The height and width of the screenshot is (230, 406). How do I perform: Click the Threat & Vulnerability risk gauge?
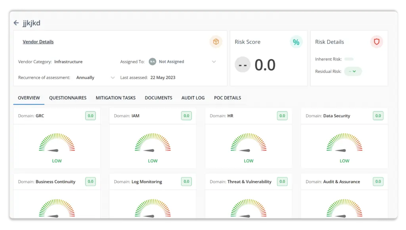click(x=249, y=208)
